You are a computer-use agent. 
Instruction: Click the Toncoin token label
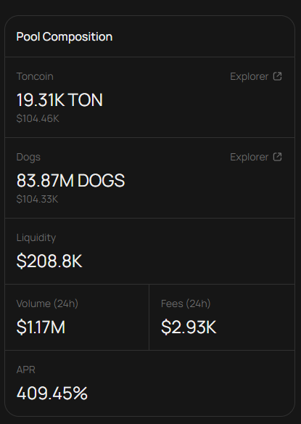pyautogui.click(x=35, y=76)
